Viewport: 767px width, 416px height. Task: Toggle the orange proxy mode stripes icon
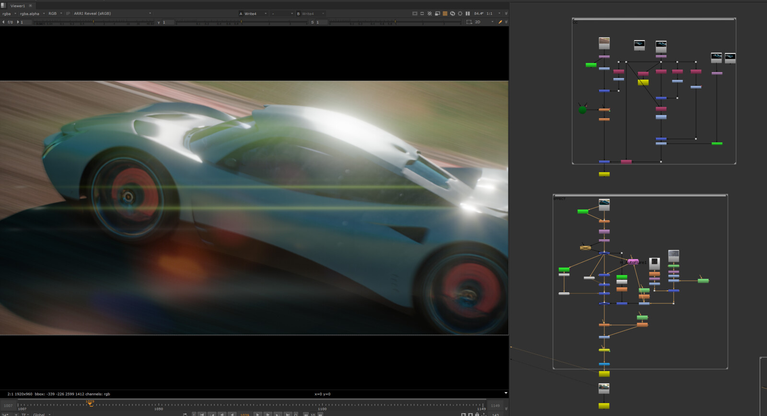point(445,13)
